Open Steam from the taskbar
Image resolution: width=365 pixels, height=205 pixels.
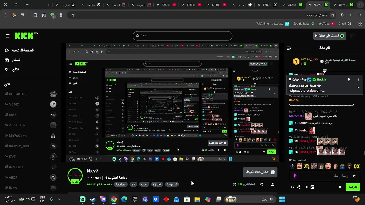click(93, 199)
